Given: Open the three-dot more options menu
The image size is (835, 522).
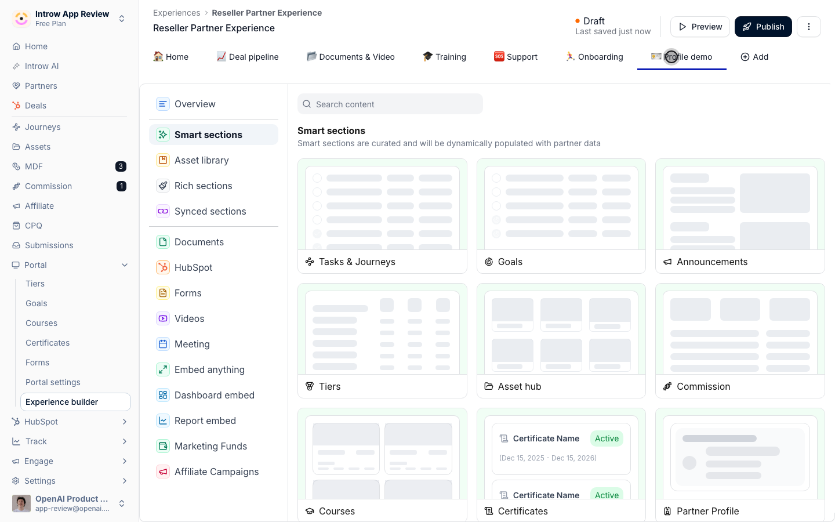Looking at the screenshot, I should [809, 27].
